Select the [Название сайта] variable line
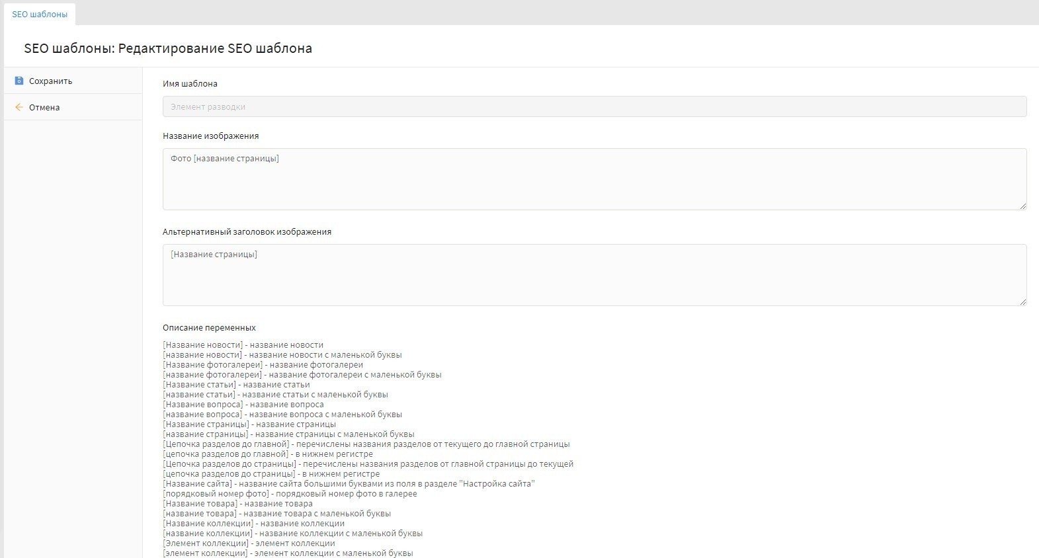The width and height of the screenshot is (1039, 558). (x=348, y=484)
